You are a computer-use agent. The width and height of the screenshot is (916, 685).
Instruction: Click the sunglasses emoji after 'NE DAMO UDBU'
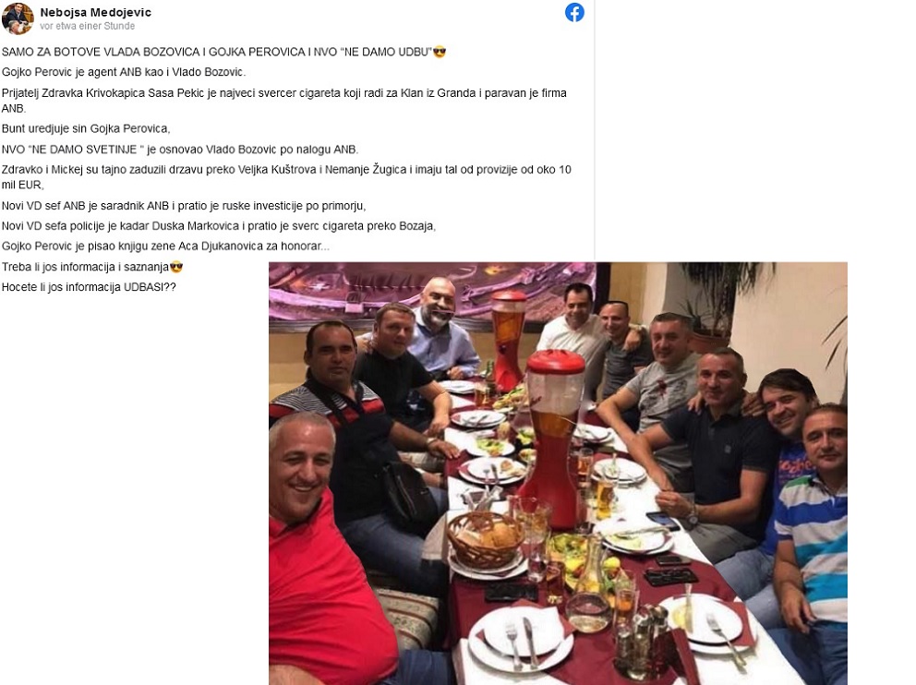click(440, 52)
